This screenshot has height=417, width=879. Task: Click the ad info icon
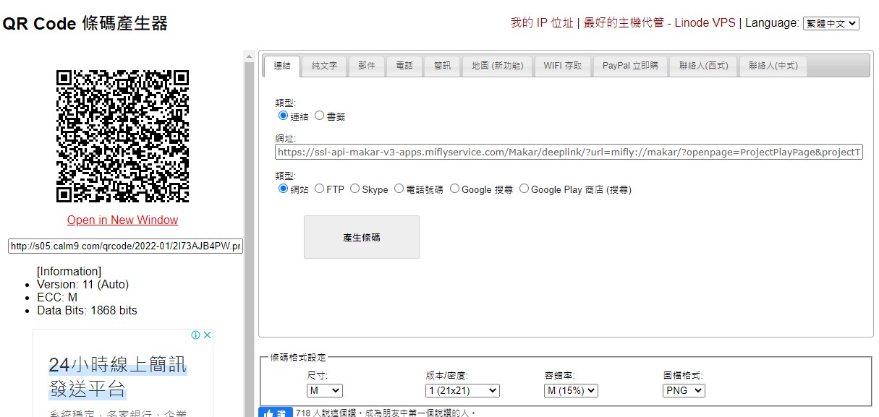click(x=195, y=335)
